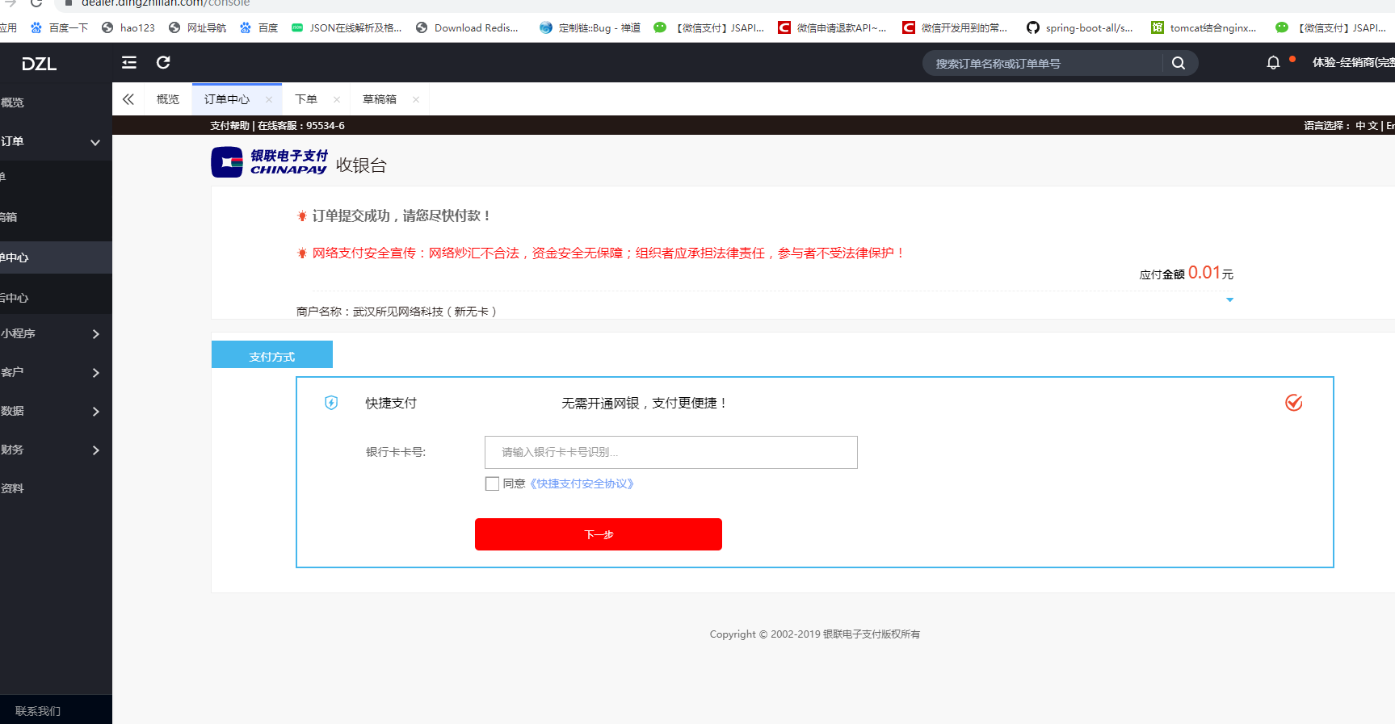Click the 0.01 payable amount
Image resolution: width=1395 pixels, height=724 pixels.
(1204, 273)
